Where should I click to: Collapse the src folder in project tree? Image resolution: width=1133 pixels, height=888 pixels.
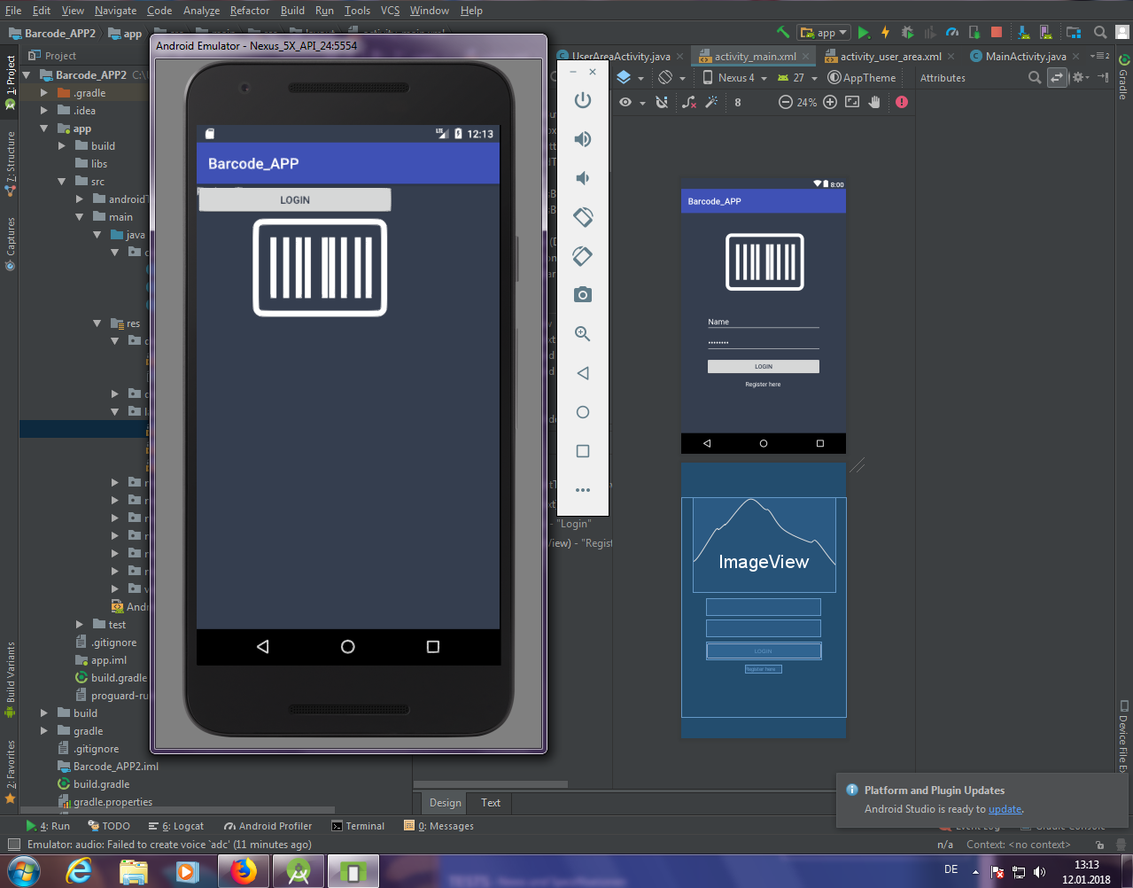pos(62,182)
